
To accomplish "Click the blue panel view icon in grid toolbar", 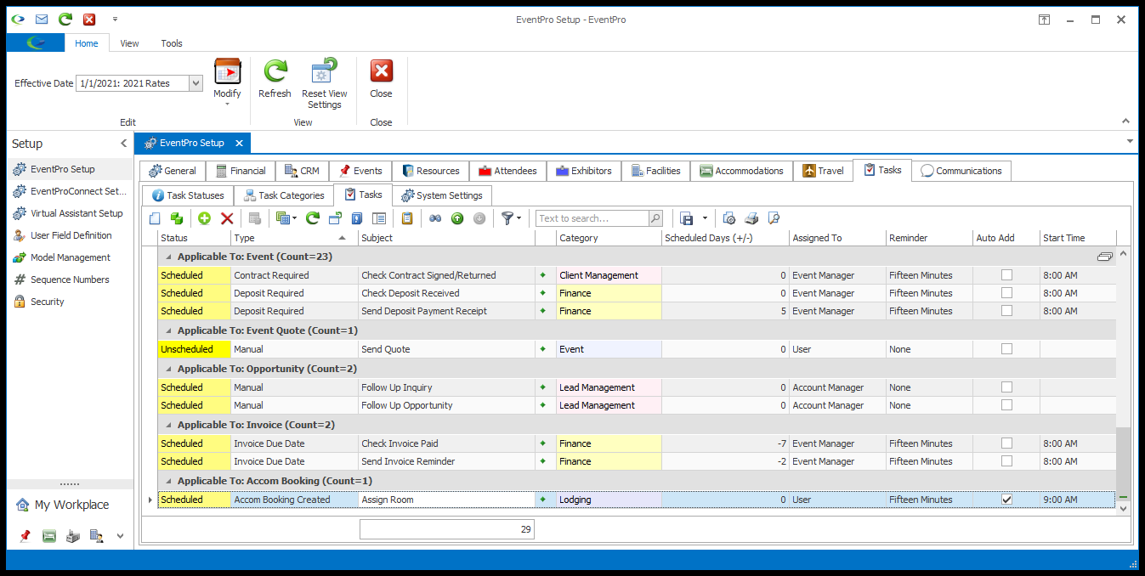I will click(x=357, y=218).
